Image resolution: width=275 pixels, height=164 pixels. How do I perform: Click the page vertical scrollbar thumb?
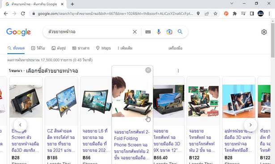[x=273, y=40]
